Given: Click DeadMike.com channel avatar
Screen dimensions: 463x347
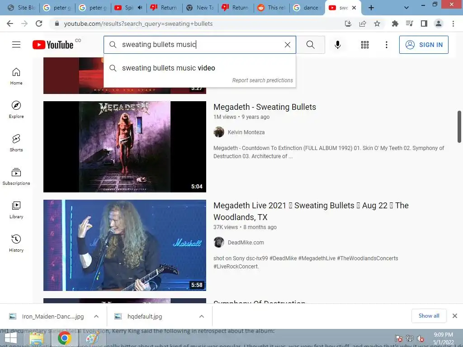Looking at the screenshot, I should click(219, 243).
